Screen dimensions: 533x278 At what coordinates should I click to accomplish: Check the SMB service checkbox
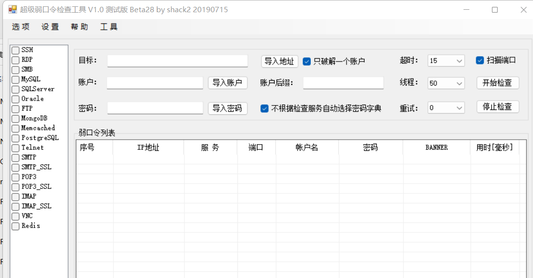(15, 70)
